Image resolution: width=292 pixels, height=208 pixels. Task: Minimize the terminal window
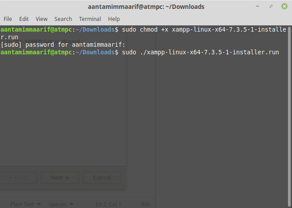[x=258, y=7]
